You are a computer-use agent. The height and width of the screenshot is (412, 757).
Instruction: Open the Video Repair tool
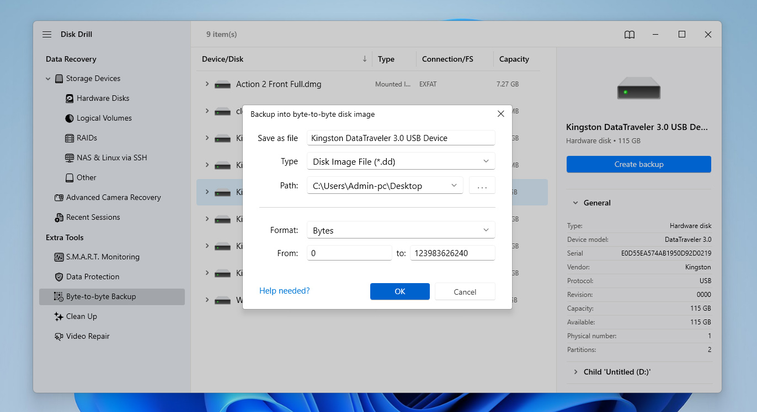pyautogui.click(x=88, y=336)
